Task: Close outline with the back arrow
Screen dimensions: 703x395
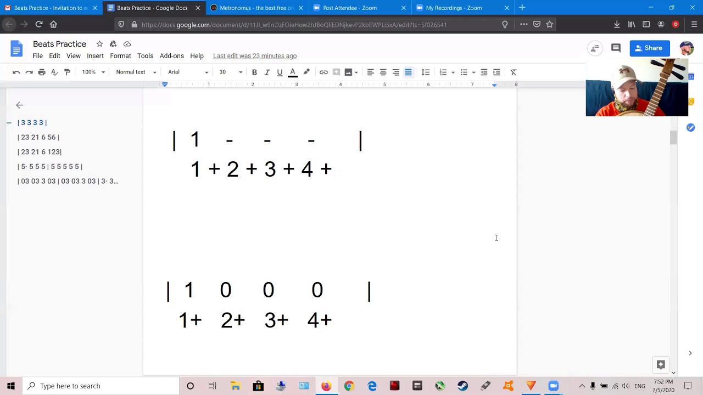Action: tap(19, 105)
